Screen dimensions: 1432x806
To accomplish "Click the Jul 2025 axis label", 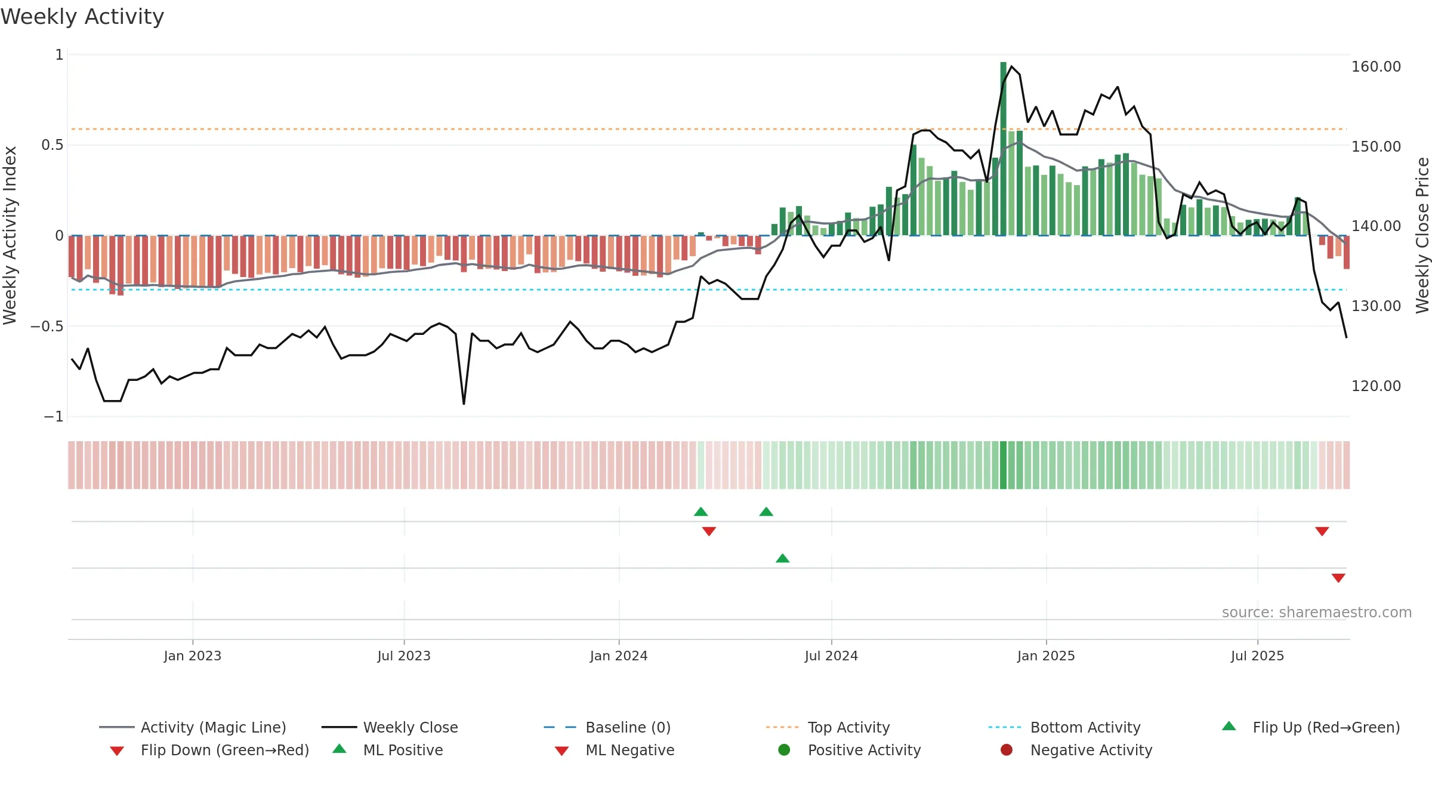I will click(x=1257, y=656).
